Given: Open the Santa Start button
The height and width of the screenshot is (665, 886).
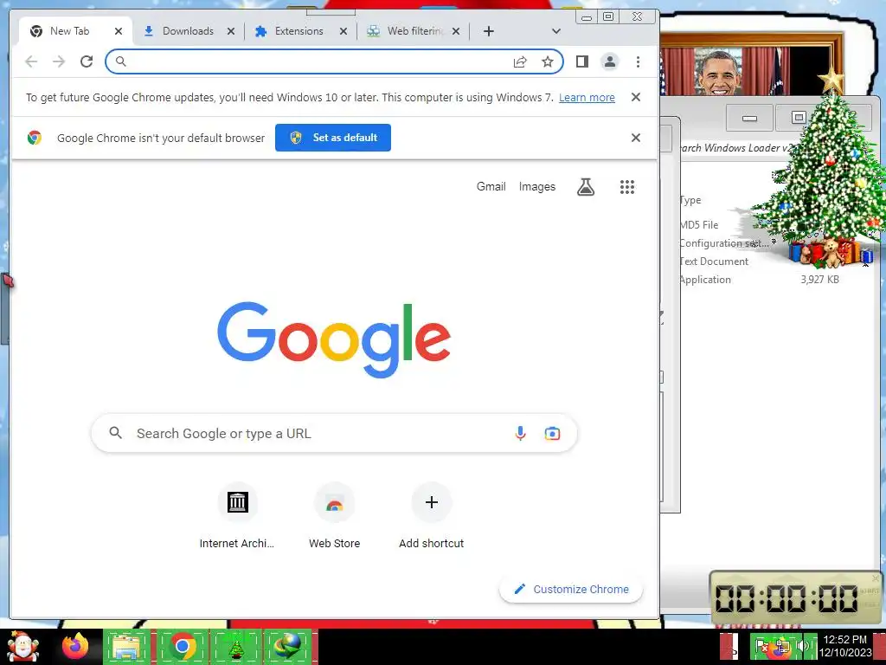Looking at the screenshot, I should click(x=22, y=646).
